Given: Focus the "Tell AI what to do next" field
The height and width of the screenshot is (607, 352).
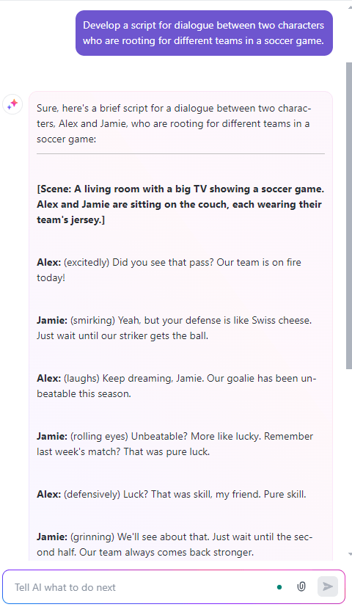Looking at the screenshot, I should click(142, 587).
